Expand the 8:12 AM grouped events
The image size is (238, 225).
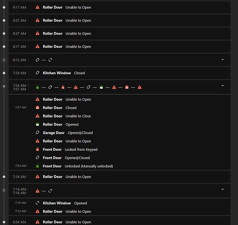point(223,59)
